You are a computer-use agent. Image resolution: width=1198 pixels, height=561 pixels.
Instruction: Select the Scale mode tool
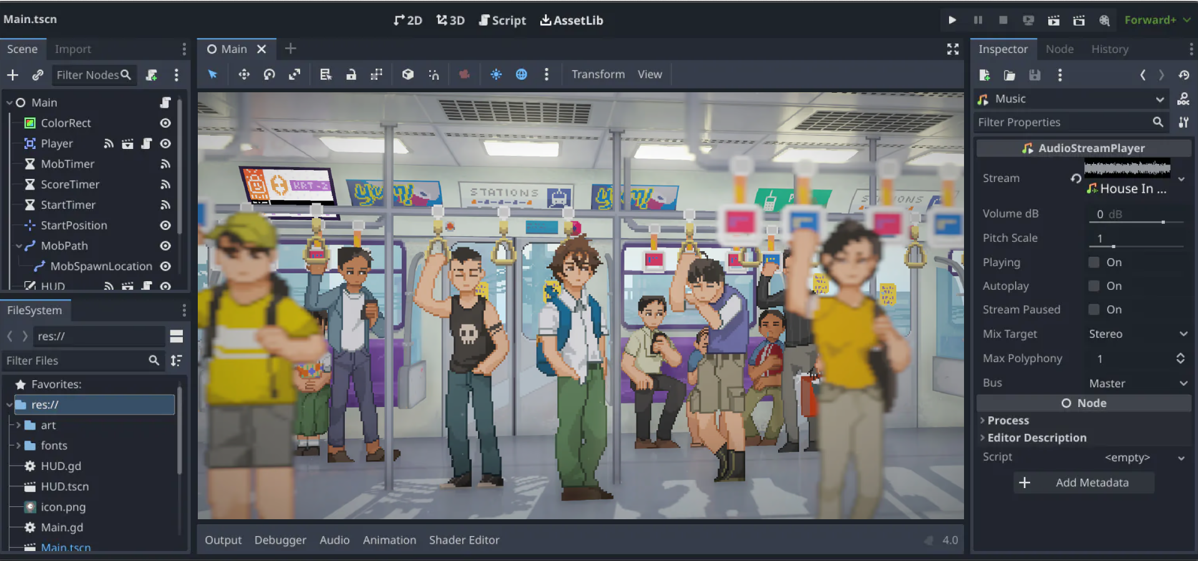[295, 75]
